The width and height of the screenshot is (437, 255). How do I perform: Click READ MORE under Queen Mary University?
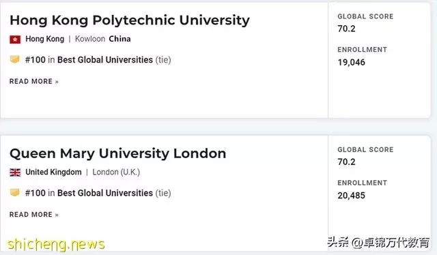[x=34, y=215]
